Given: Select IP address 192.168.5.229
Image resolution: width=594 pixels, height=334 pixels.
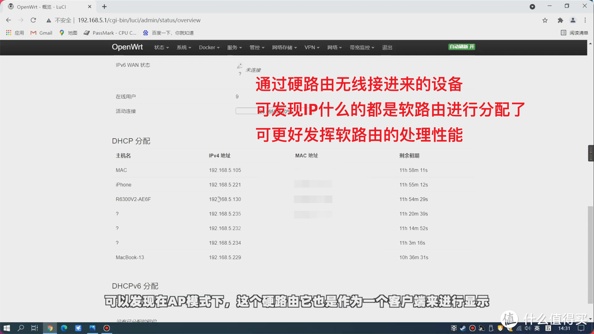Looking at the screenshot, I should (x=225, y=258).
